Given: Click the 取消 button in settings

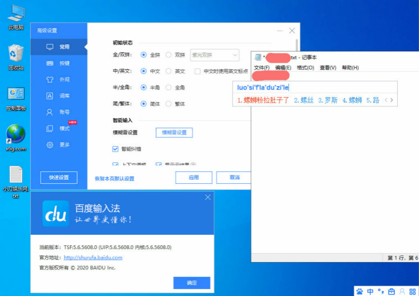Looking at the screenshot, I should [234, 177].
